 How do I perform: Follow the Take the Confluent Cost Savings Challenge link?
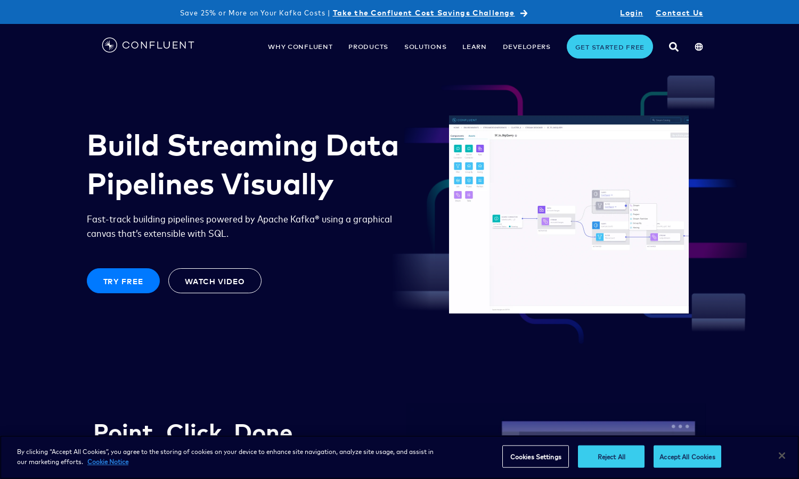(x=423, y=13)
